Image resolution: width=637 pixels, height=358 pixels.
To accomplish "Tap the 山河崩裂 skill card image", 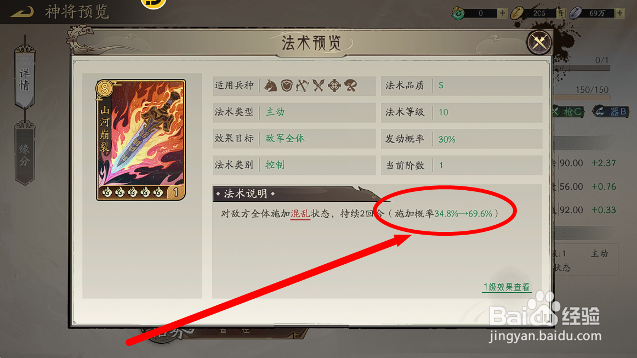I will click(x=140, y=140).
